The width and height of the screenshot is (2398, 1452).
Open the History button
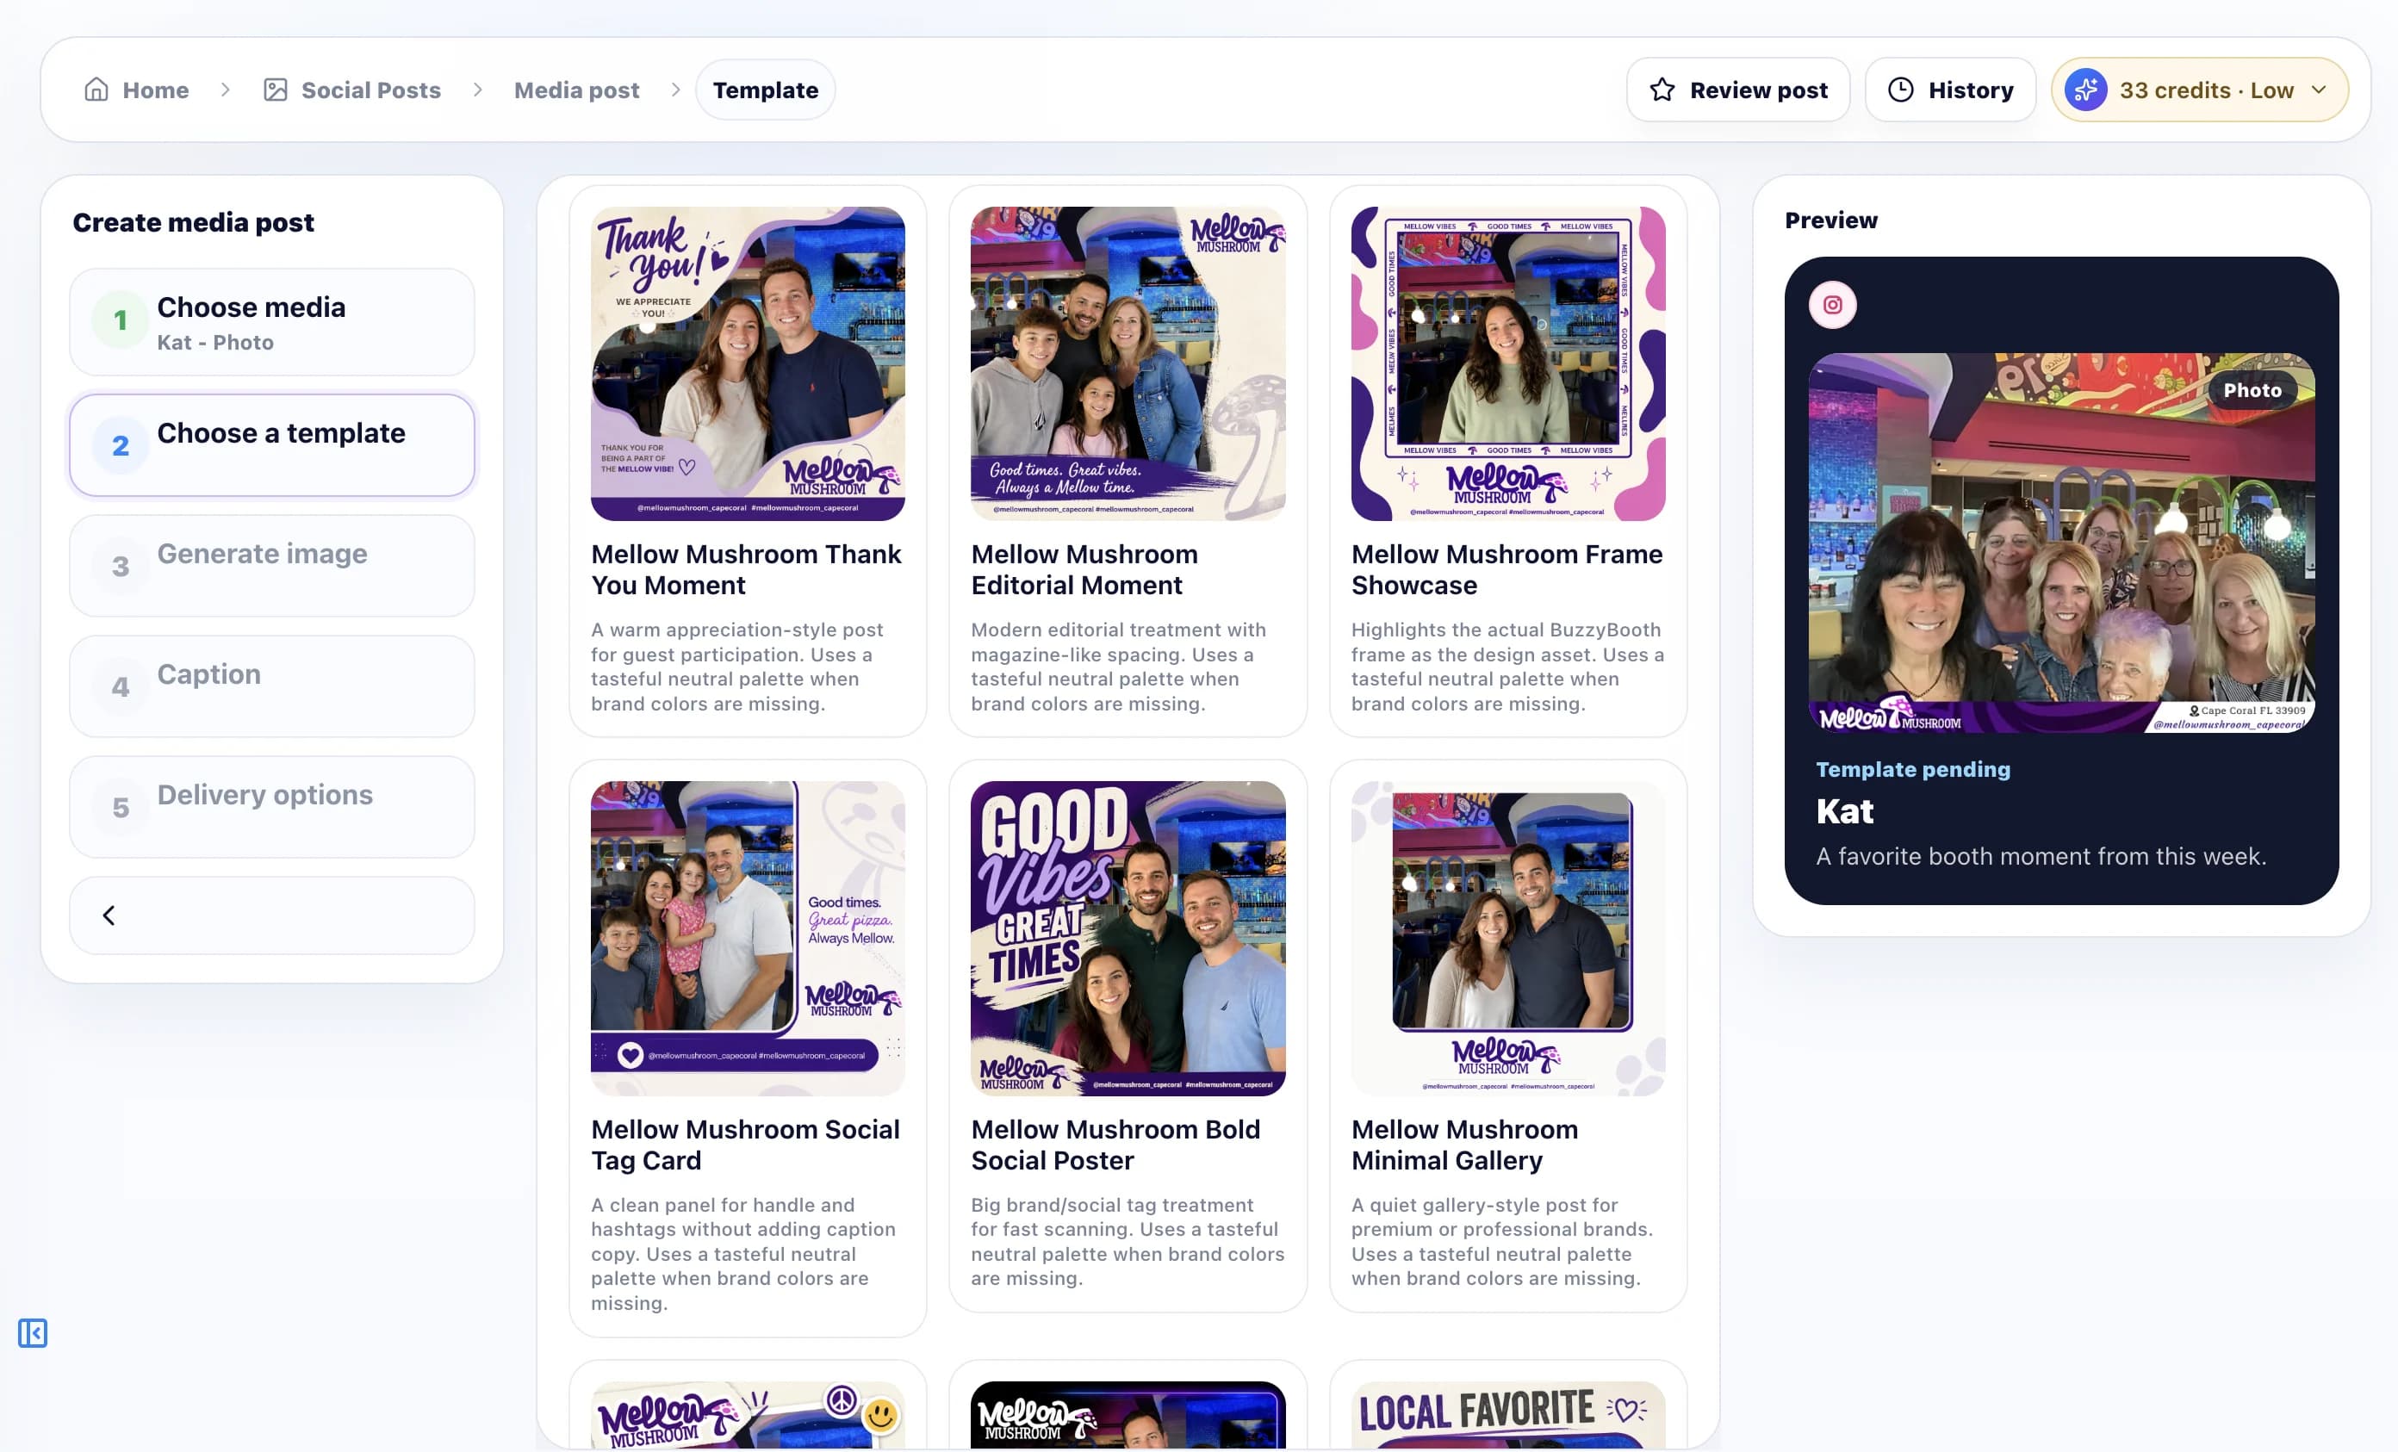(1950, 90)
